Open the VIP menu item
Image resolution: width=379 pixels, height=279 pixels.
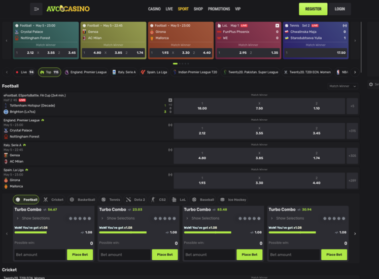point(238,9)
